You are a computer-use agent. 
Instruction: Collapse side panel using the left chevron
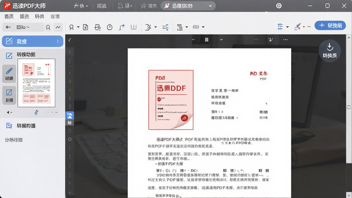point(69,40)
